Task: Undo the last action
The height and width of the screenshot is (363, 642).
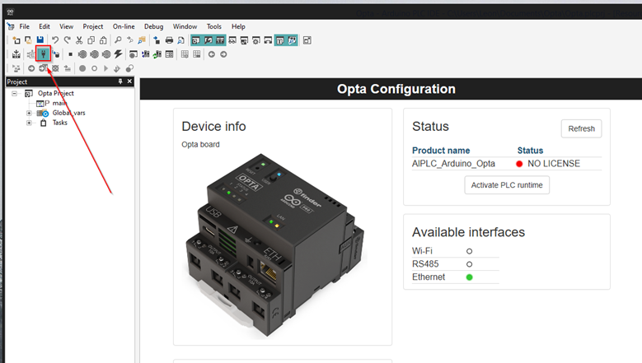Action: pos(55,40)
